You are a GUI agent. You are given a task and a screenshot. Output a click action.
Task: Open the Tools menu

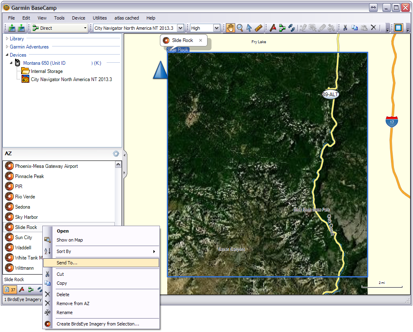click(x=59, y=18)
